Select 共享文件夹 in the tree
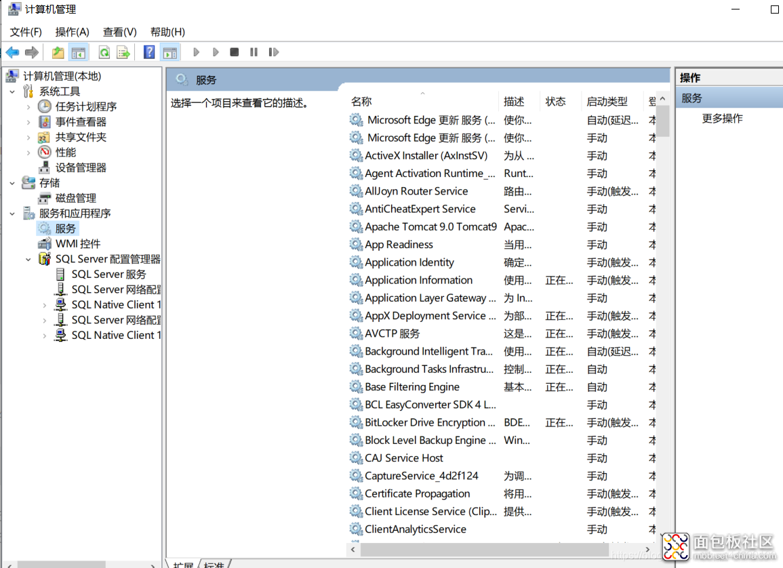 (81, 138)
